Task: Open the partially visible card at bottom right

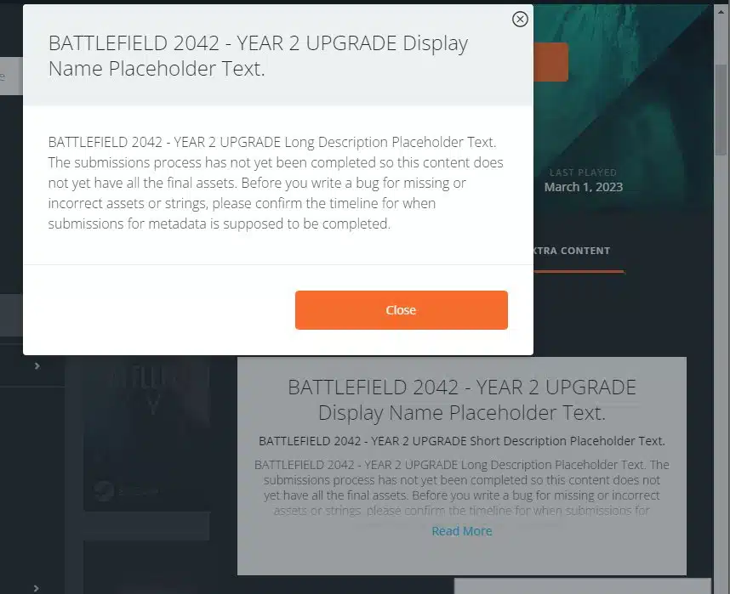Action: click(x=582, y=586)
